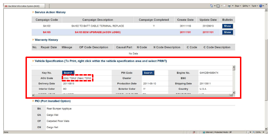Click the Rear Bumper Applique option row
The image size is (271, 137).
click(x=59, y=109)
